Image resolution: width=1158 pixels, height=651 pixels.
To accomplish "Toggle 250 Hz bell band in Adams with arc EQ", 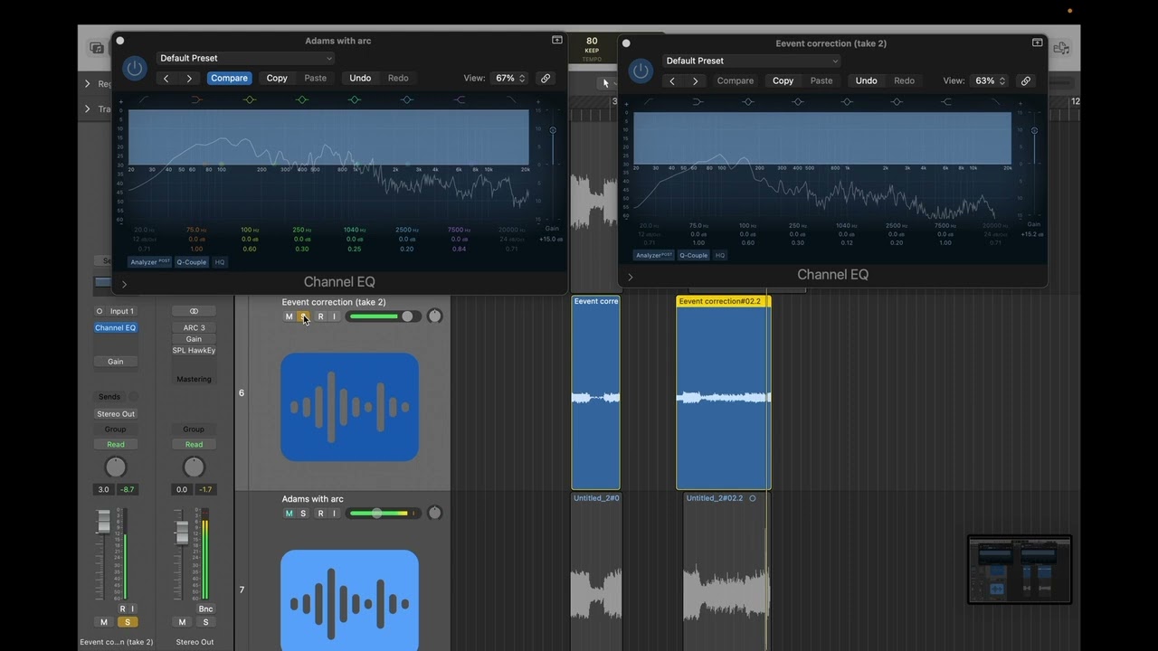I will tap(302, 99).
